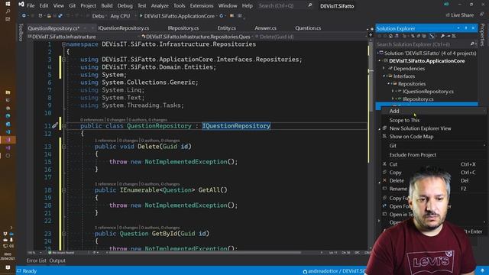Toggle Sync with Active Document in Solution Explorer
The width and height of the screenshot is (489, 275).
pos(413,36)
